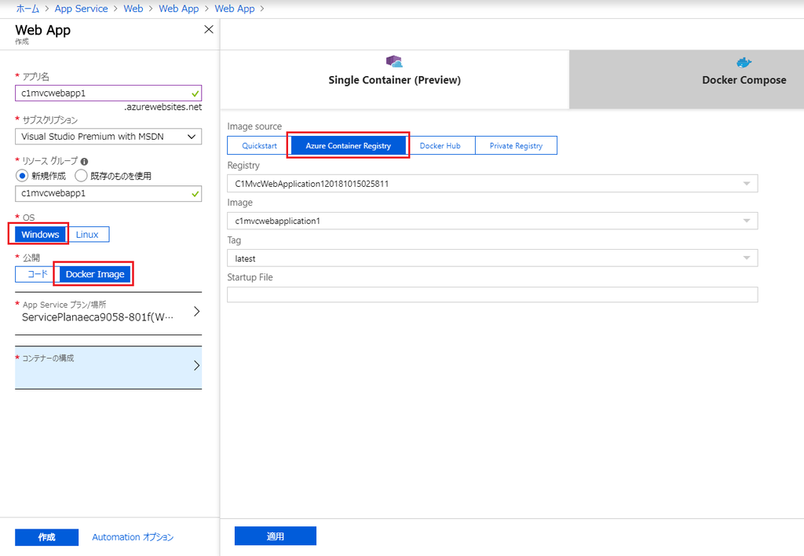Image resolution: width=804 pixels, height=556 pixels.
Task: Click the resource group name checkmark
Action: [195, 194]
